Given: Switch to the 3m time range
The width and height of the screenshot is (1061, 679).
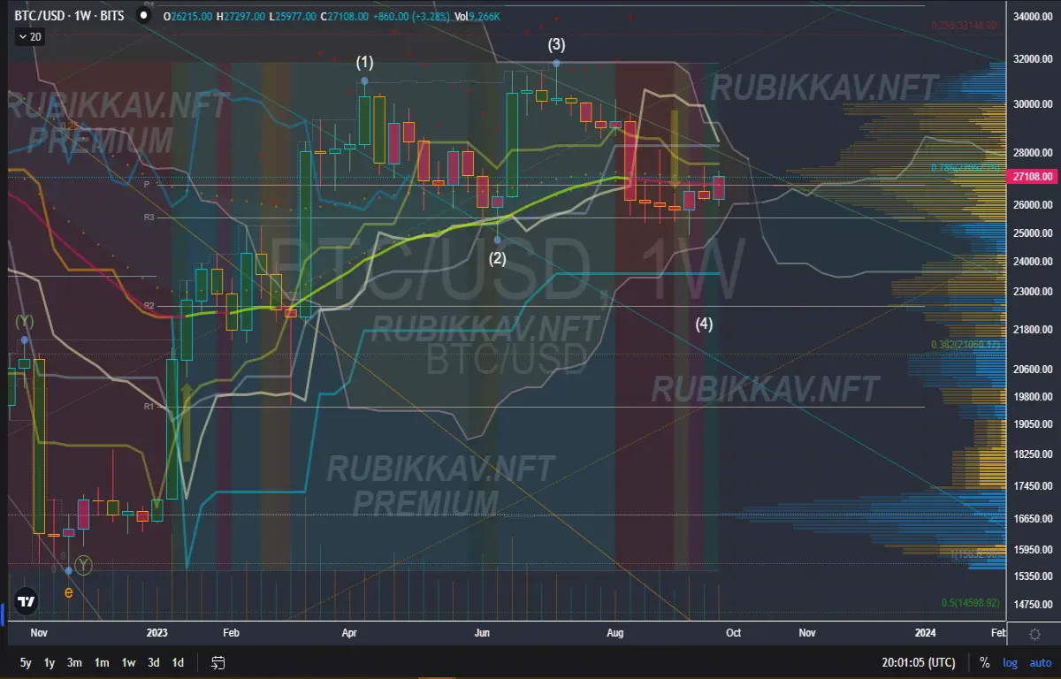Looking at the screenshot, I should point(75,662).
